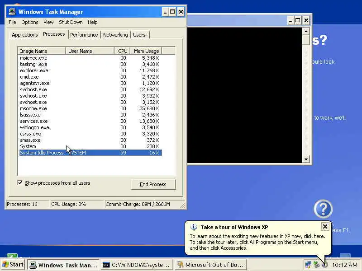
Task: Click the console window scrollbar thumb
Action: click(x=306, y=40)
